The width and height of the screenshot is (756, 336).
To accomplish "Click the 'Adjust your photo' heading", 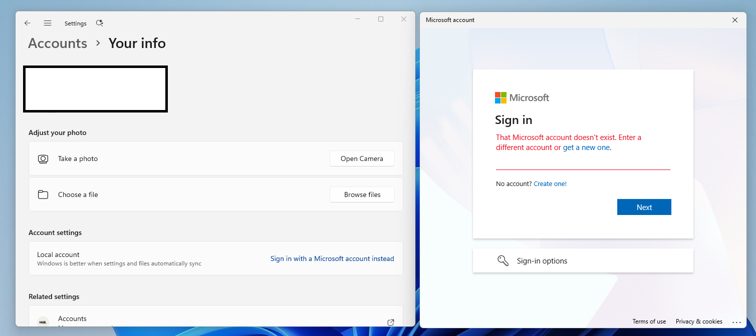I will [x=57, y=132].
